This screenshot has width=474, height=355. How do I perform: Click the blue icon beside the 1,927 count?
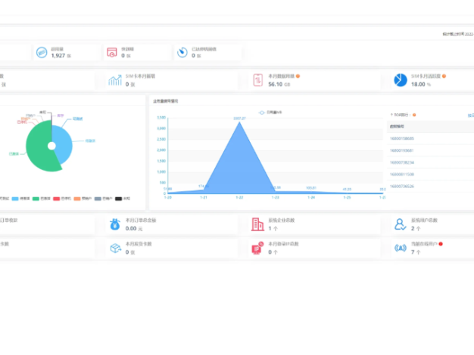42,52
